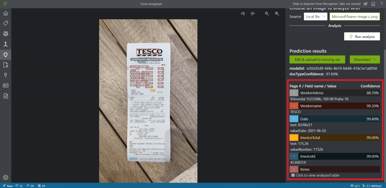Click the Run analysis button
Screen dimensions: 386x188
point(361,37)
